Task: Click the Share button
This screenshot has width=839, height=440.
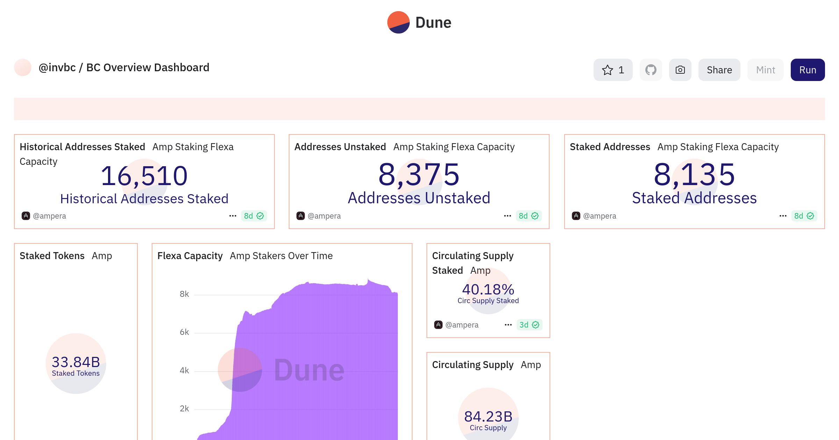Action: (719, 69)
